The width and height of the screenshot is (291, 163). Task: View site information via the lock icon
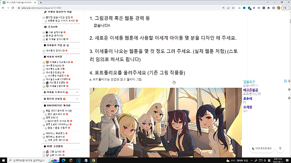(19, 8)
